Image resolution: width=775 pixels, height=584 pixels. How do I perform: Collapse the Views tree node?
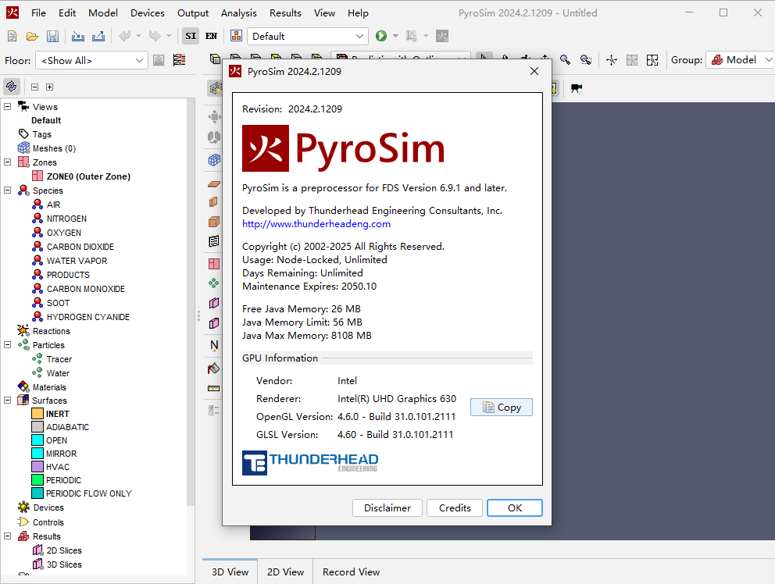[x=7, y=106]
